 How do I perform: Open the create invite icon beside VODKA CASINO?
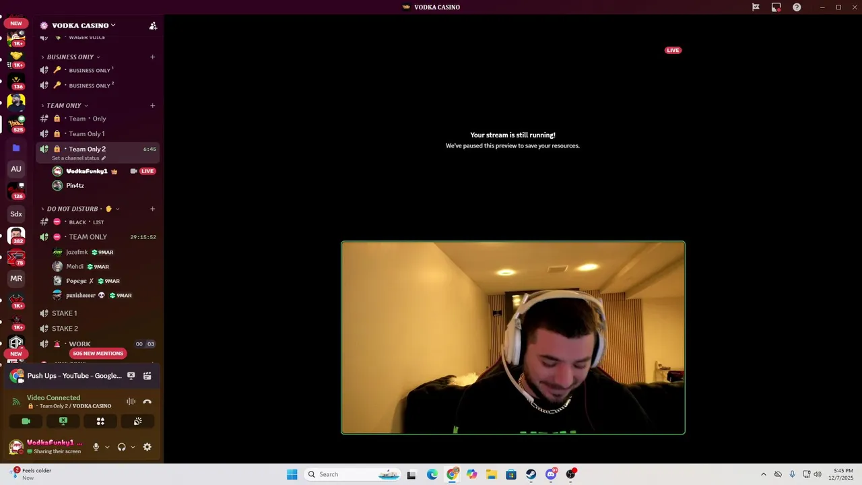pos(153,26)
